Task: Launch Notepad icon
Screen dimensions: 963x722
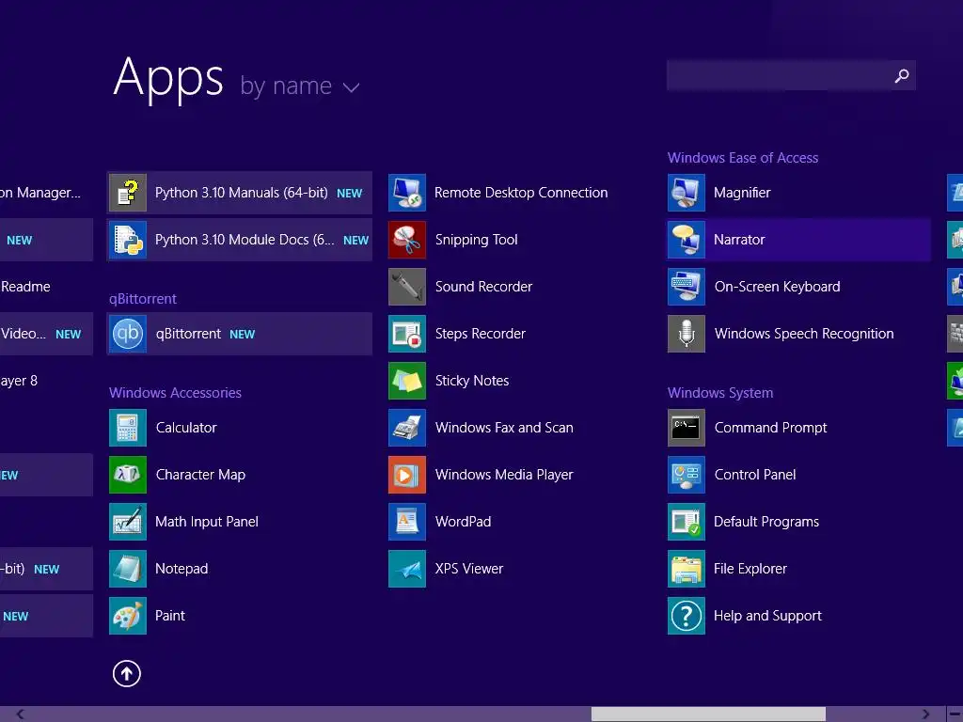Action: [x=128, y=569]
